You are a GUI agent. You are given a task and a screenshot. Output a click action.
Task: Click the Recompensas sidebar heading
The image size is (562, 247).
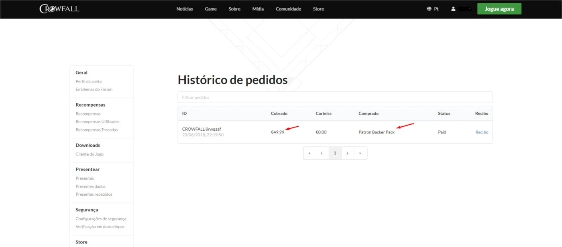coord(90,105)
